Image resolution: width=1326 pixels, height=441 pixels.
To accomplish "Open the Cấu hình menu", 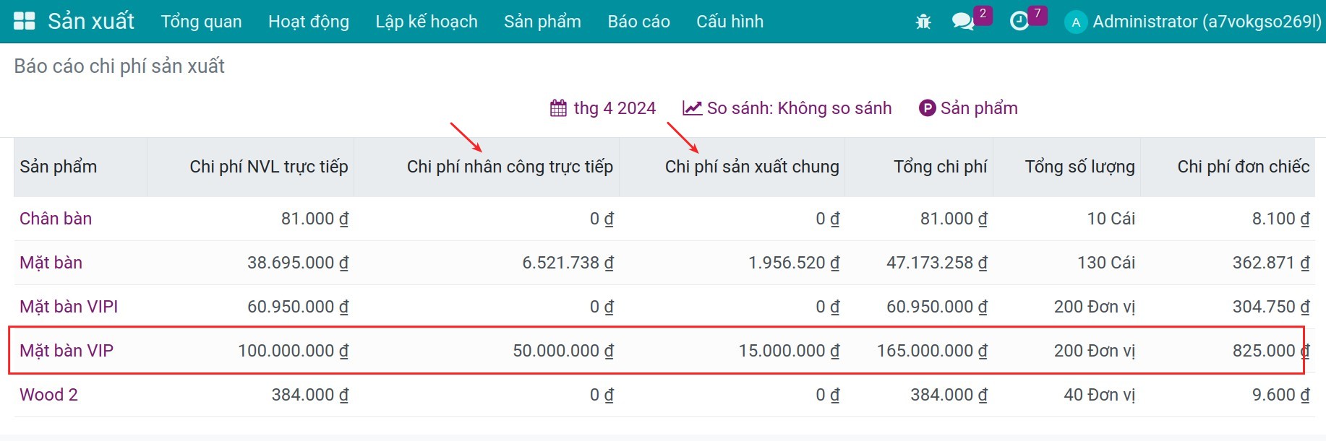I will click(x=730, y=22).
